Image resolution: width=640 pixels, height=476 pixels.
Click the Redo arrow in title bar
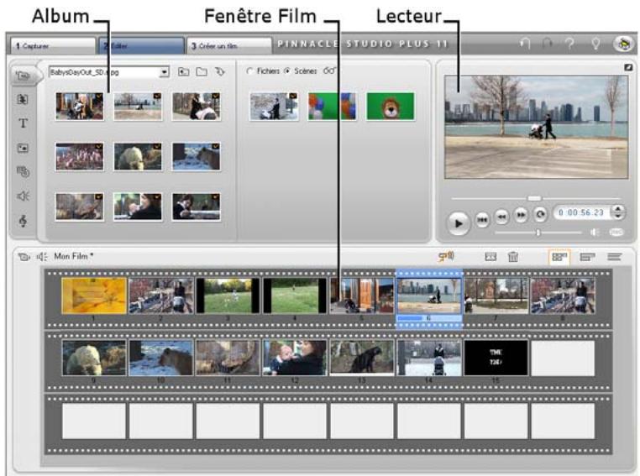547,44
